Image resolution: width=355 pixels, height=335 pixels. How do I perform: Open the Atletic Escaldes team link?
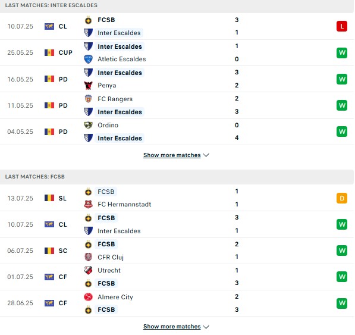[122, 59]
